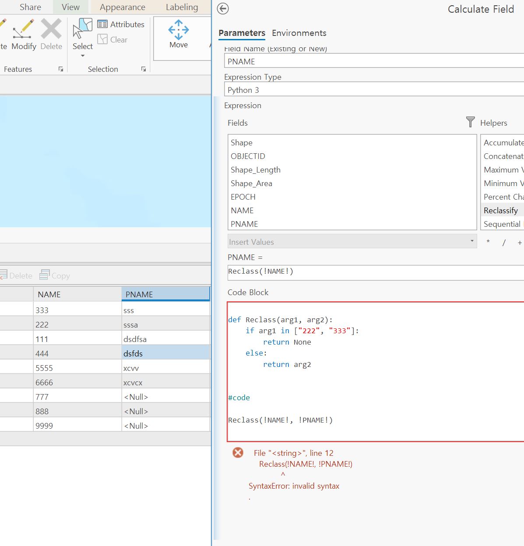Choose the Reclassify helper
The width and height of the screenshot is (524, 546).
click(503, 211)
